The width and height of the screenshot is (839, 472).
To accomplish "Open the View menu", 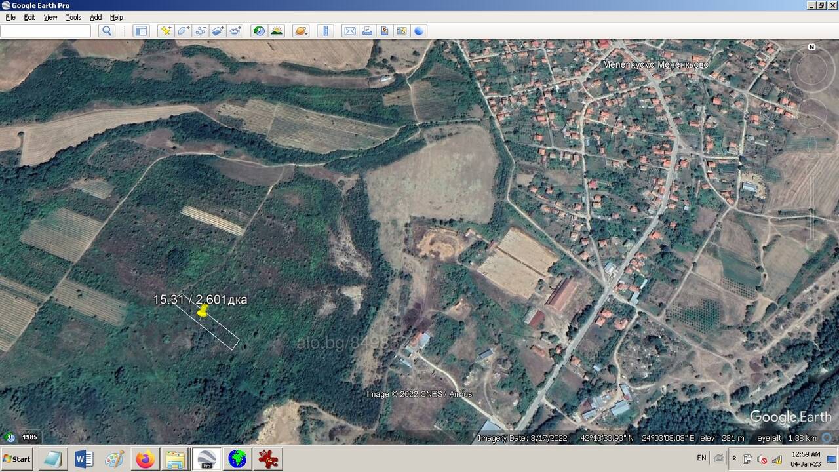I will click(x=50, y=17).
